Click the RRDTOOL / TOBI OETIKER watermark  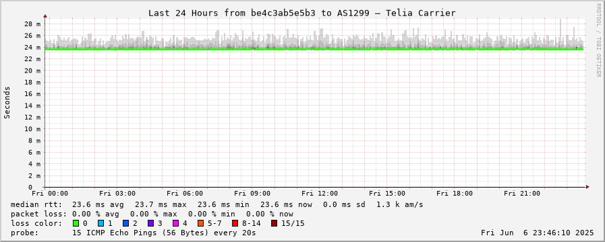click(x=598, y=40)
